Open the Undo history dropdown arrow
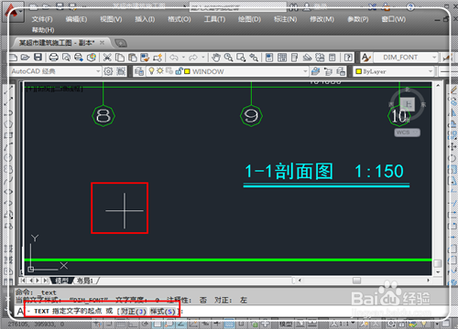Viewport: 458px width, 329px height. [x=183, y=58]
